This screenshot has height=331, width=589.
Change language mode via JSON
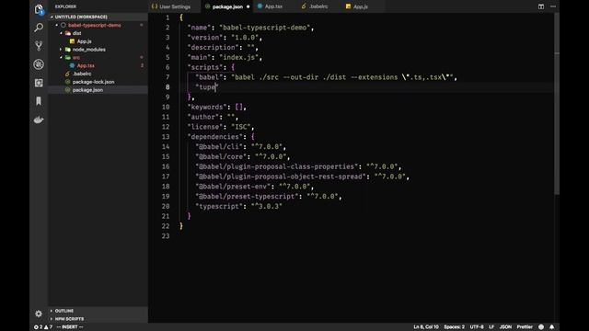click(x=505, y=327)
